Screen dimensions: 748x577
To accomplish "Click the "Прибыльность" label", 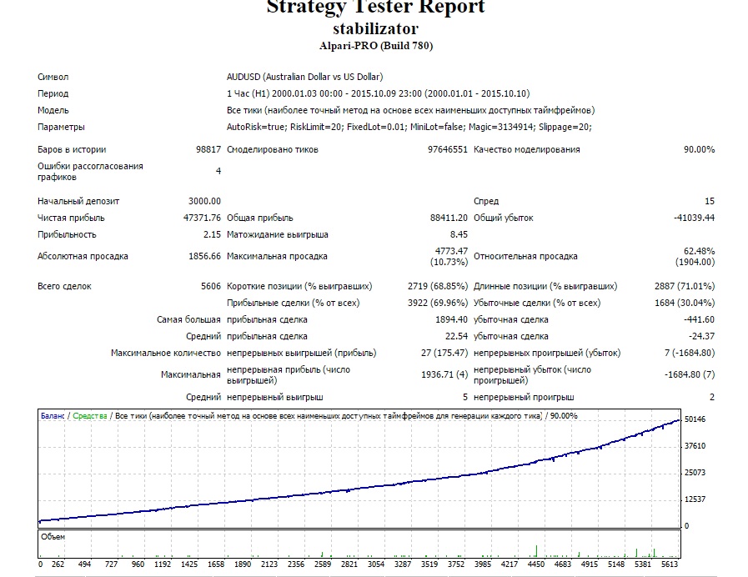I will click(x=67, y=234).
